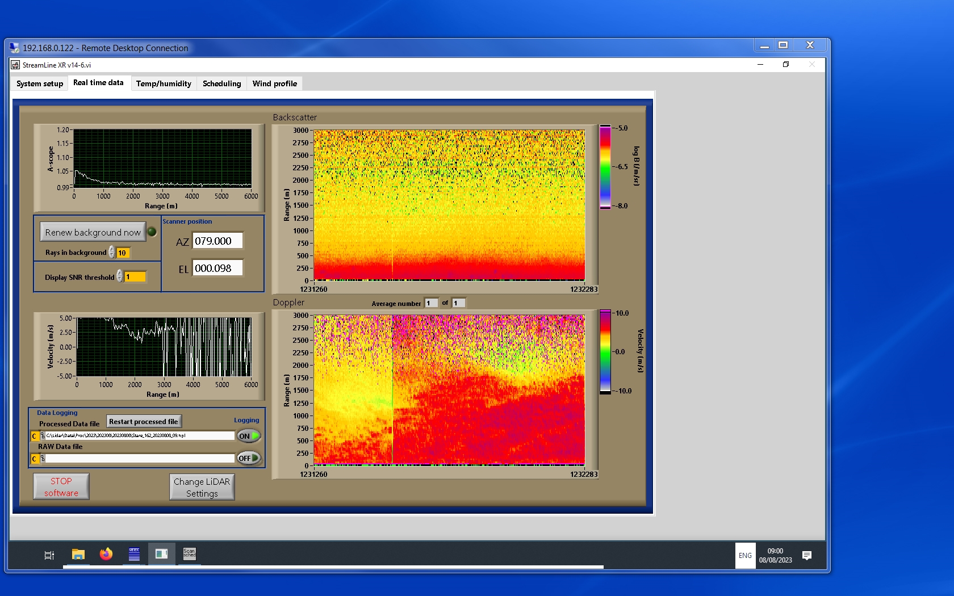This screenshot has height=596, width=954.
Task: Click the Change LiDAR Settings button
Action: (202, 487)
